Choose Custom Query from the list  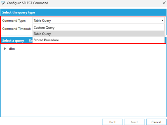point(99,27)
